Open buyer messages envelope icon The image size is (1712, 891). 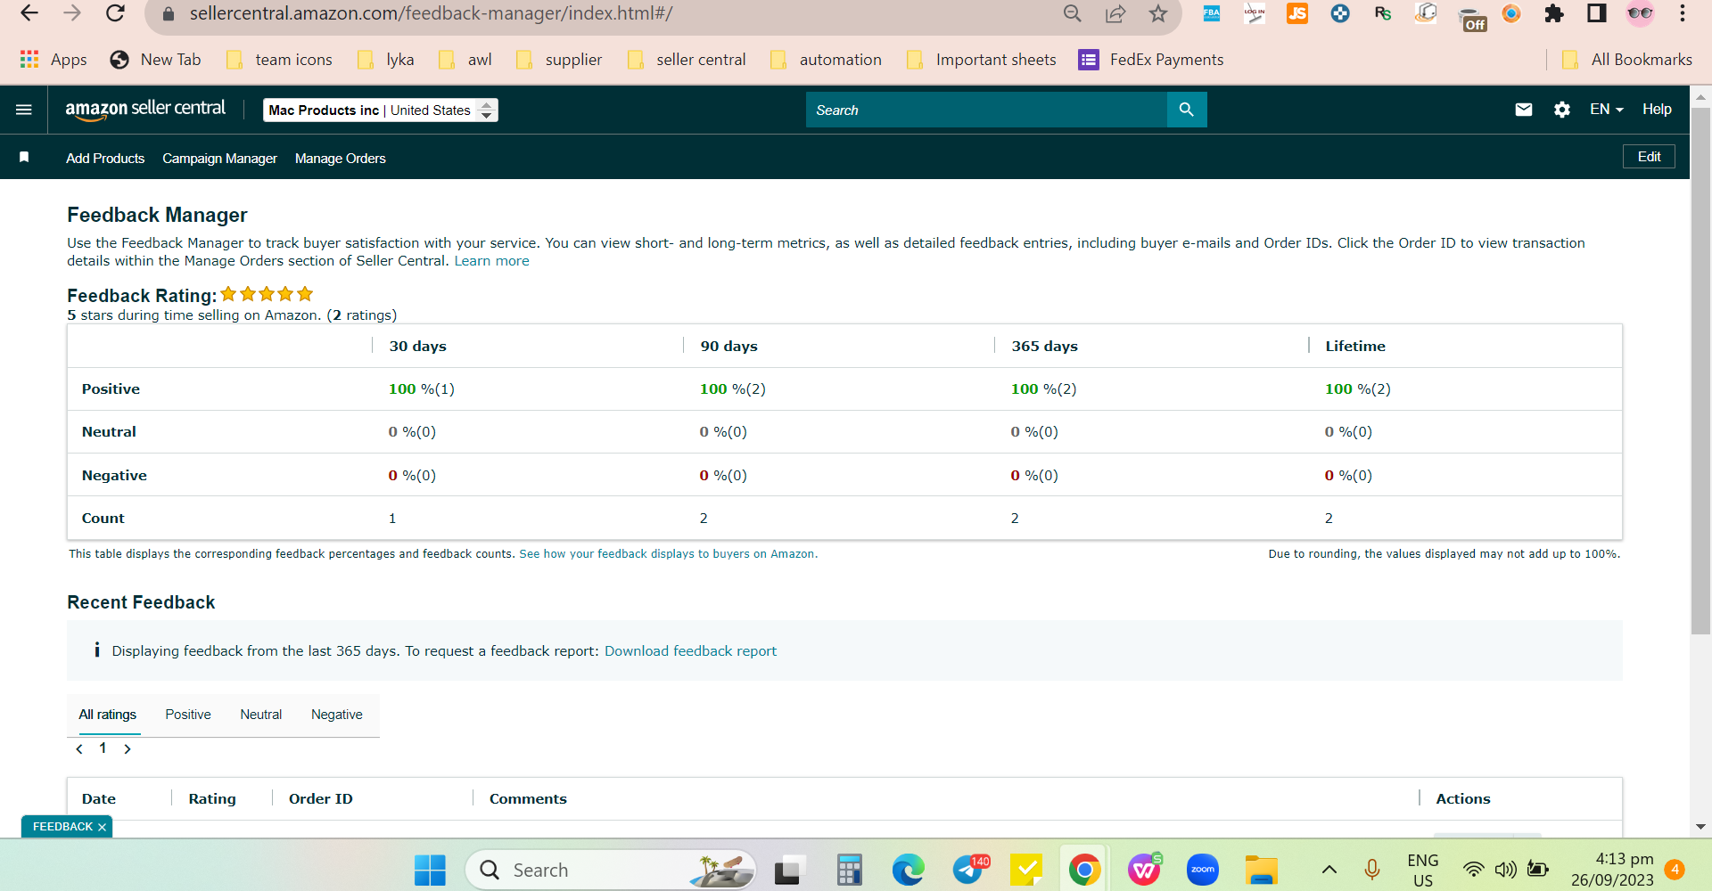pos(1524,110)
